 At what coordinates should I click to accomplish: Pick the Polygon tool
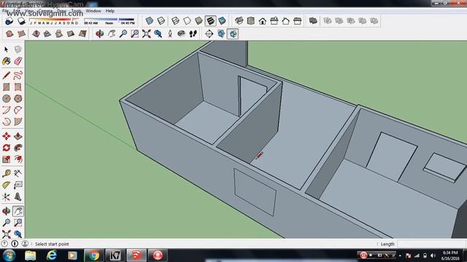(18, 99)
